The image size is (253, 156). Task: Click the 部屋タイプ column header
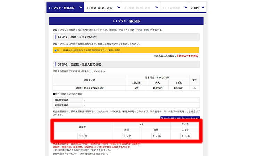click(x=89, y=80)
